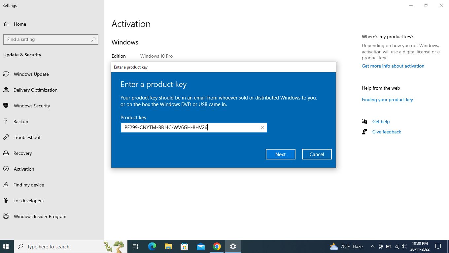449x253 pixels.
Task: Cancel the Enter a product key dialog
Action: coord(317,154)
